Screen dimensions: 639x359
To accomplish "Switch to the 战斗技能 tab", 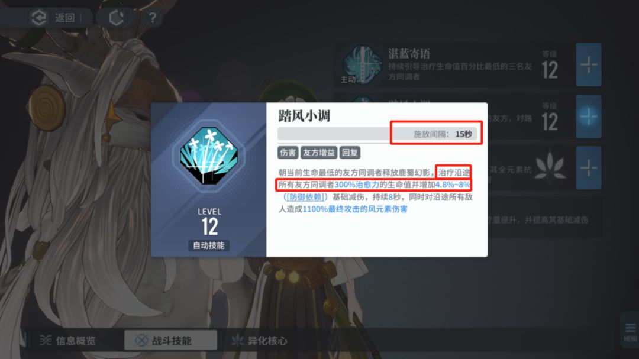I will pyautogui.click(x=170, y=340).
